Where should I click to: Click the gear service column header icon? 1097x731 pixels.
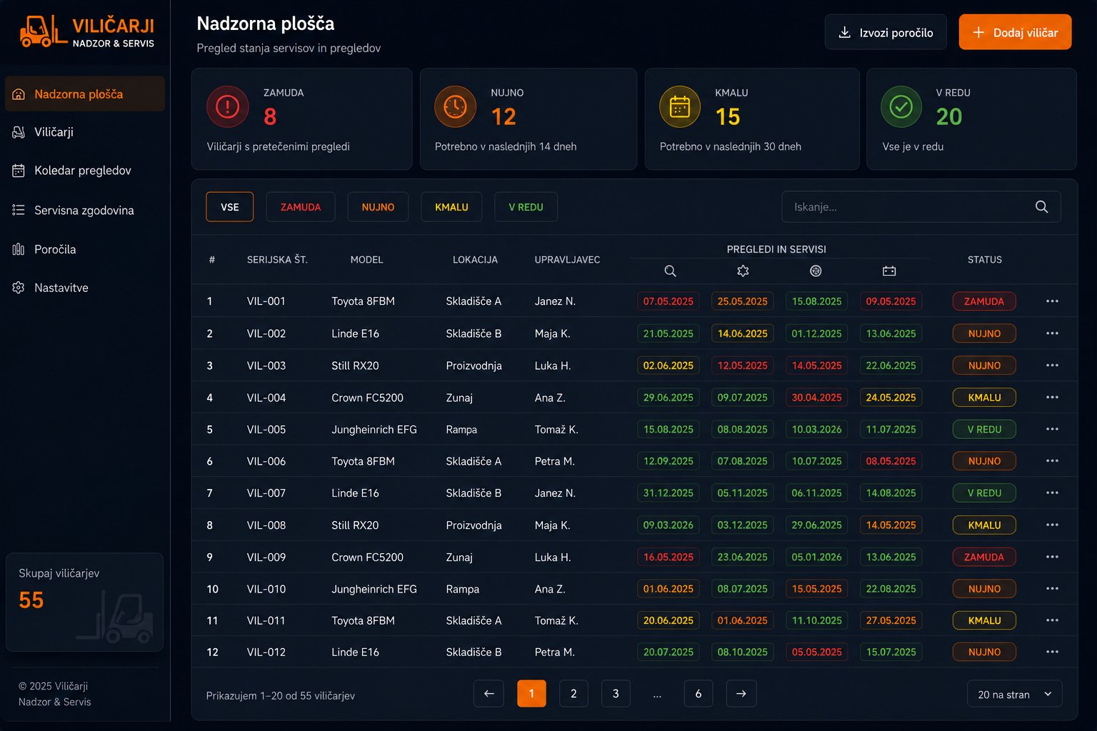pyautogui.click(x=743, y=271)
